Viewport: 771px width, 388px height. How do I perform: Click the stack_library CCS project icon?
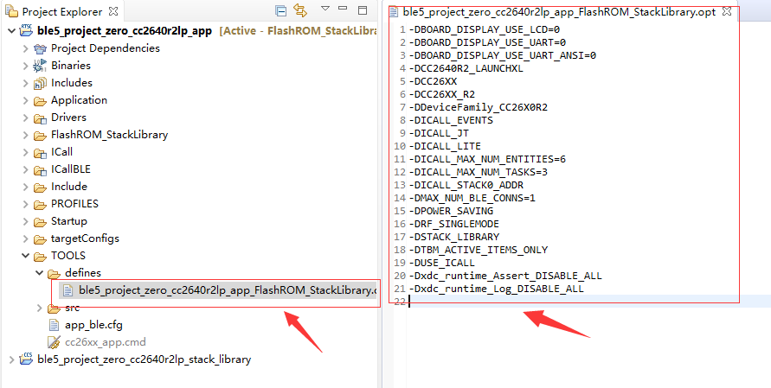click(x=26, y=359)
